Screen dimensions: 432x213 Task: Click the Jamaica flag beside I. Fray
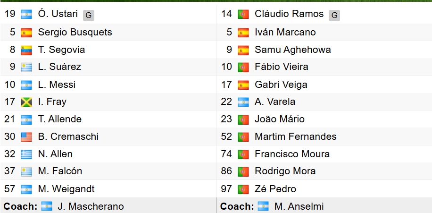pos(26,102)
